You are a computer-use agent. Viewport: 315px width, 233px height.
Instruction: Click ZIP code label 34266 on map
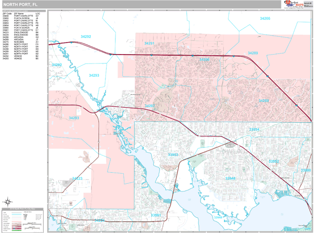(265, 18)
